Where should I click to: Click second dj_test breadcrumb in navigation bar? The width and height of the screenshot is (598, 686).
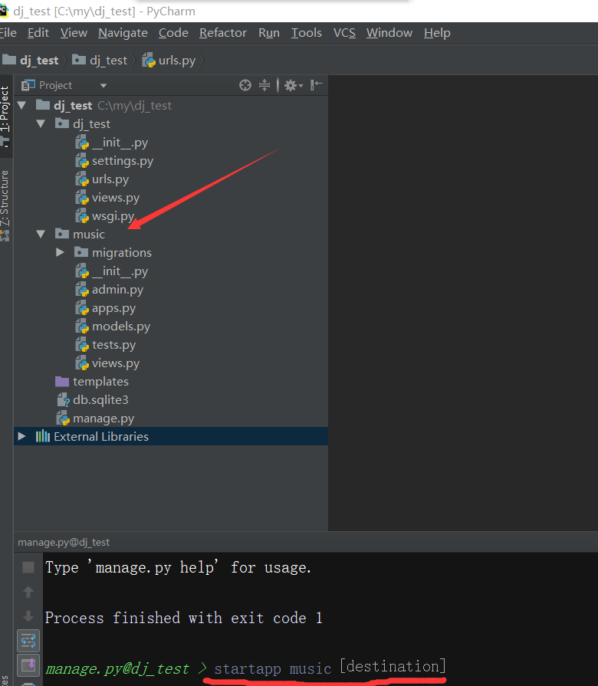click(100, 60)
